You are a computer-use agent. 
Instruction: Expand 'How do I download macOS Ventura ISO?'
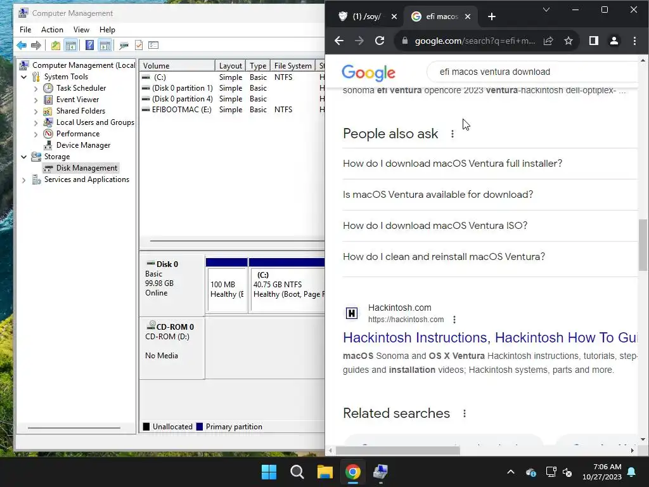point(490,226)
